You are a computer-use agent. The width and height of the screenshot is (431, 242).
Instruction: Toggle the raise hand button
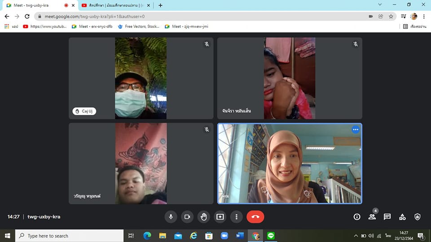(203, 217)
